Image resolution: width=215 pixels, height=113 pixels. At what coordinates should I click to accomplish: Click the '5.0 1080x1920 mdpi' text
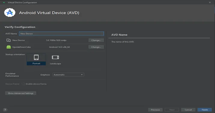pyautogui.click(x=56, y=40)
